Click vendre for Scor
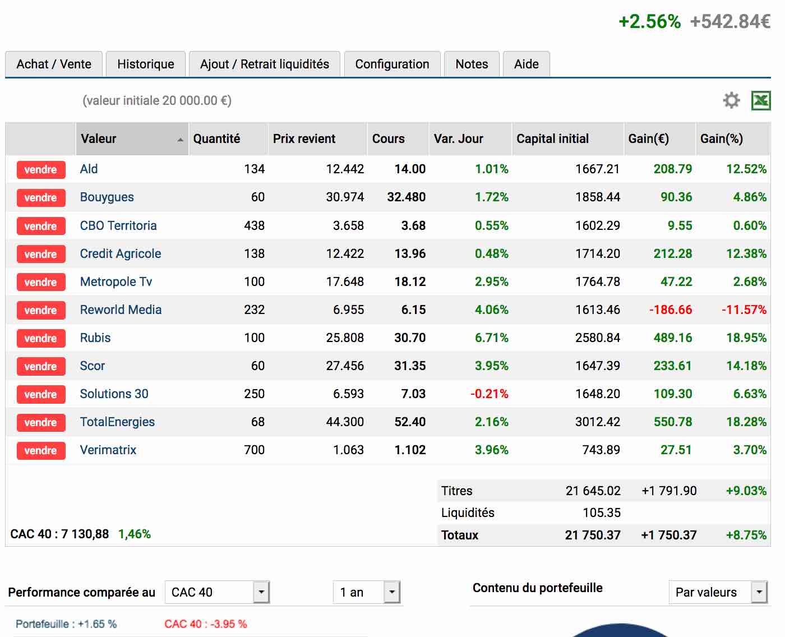This screenshot has width=785, height=637. [41, 366]
